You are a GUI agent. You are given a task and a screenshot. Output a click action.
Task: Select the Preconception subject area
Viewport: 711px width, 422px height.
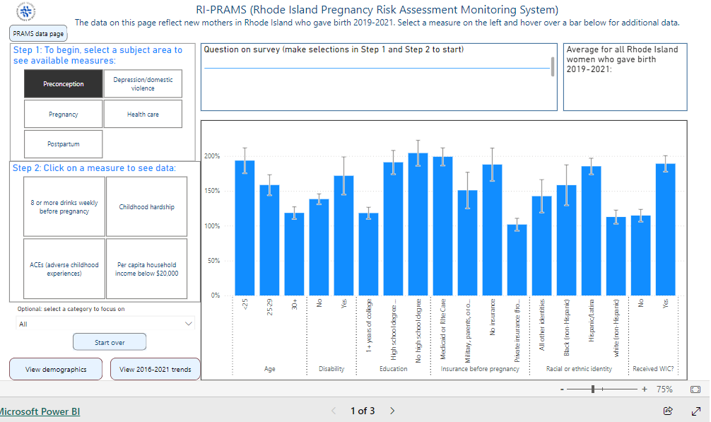tap(63, 84)
